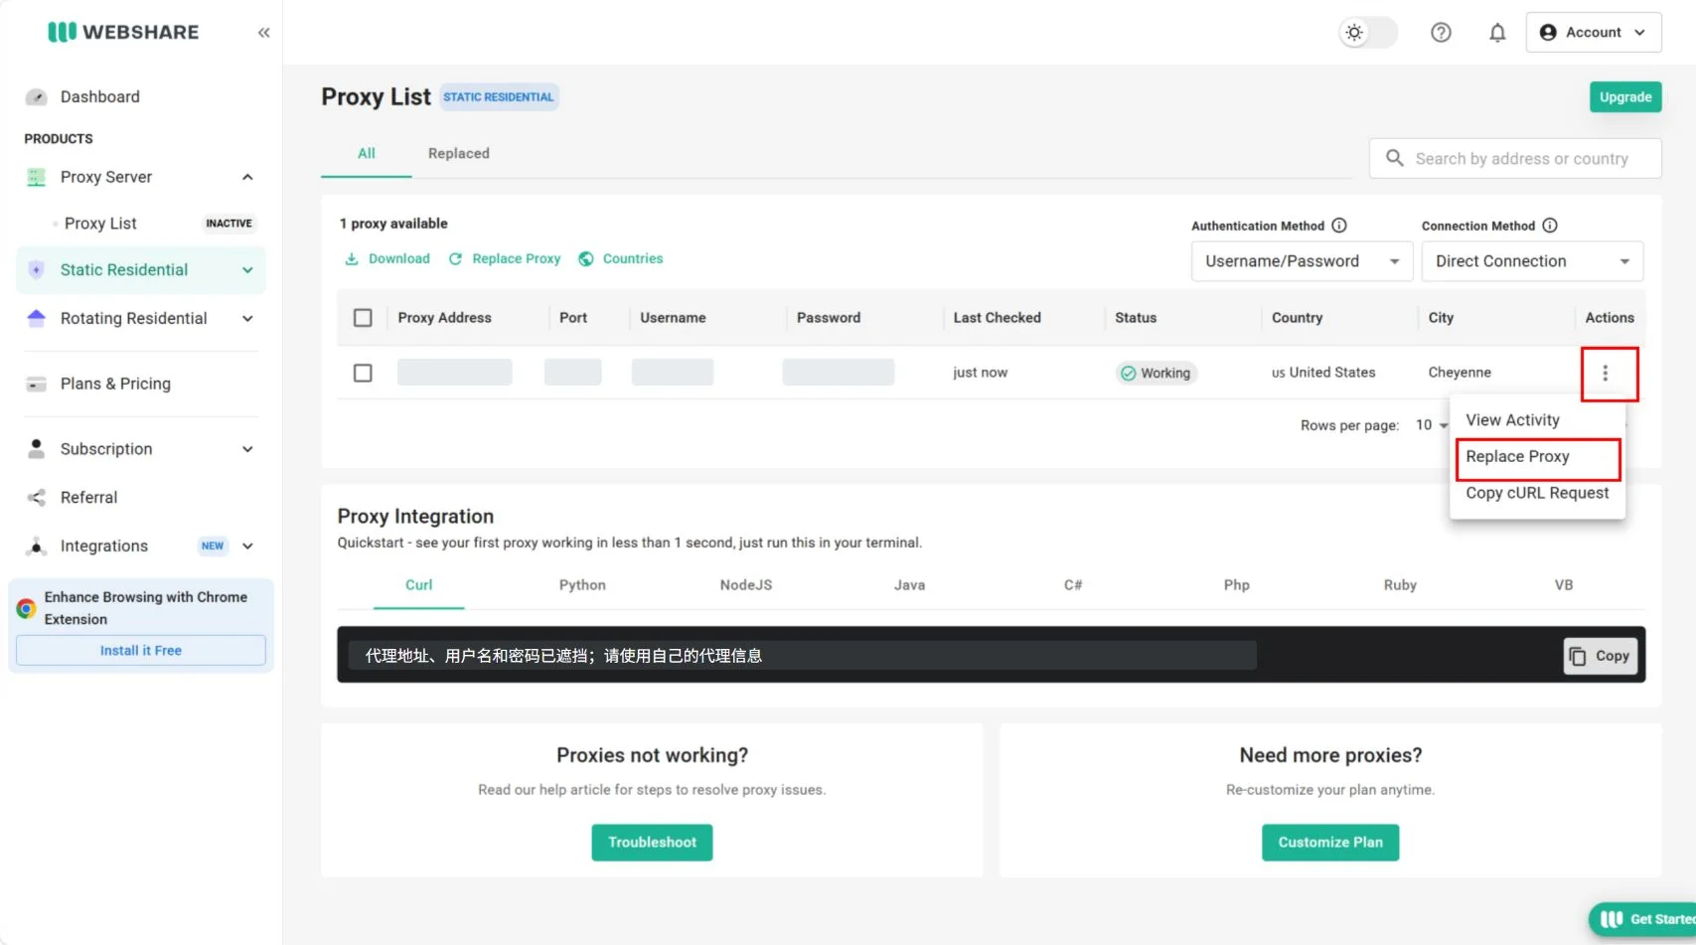
Task: Switch to the All tab
Action: [366, 153]
